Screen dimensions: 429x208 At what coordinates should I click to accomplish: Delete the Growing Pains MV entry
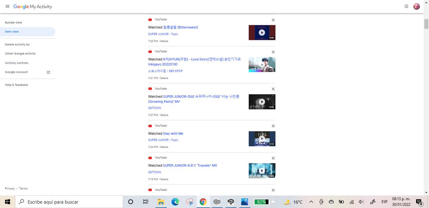pyautogui.click(x=273, y=89)
